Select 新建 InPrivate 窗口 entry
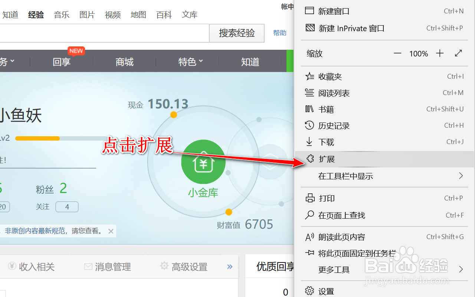Viewport: 475px width, 297px height. pyautogui.click(x=384, y=28)
